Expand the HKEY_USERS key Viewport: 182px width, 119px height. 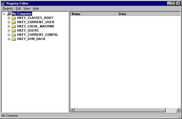point(9,31)
